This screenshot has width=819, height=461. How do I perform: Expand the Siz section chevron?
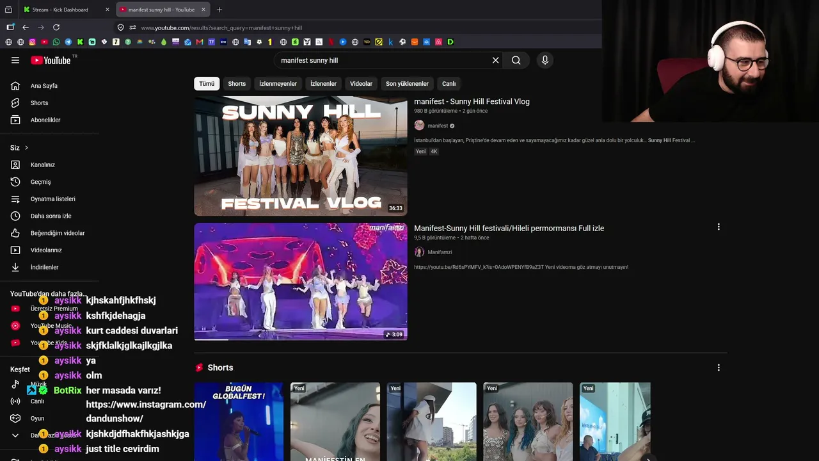26,148
